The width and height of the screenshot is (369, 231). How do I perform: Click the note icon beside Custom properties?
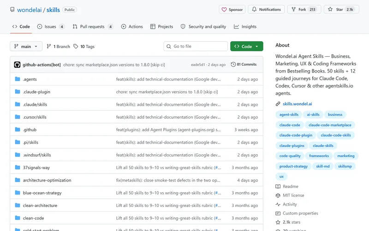pyautogui.click(x=278, y=213)
